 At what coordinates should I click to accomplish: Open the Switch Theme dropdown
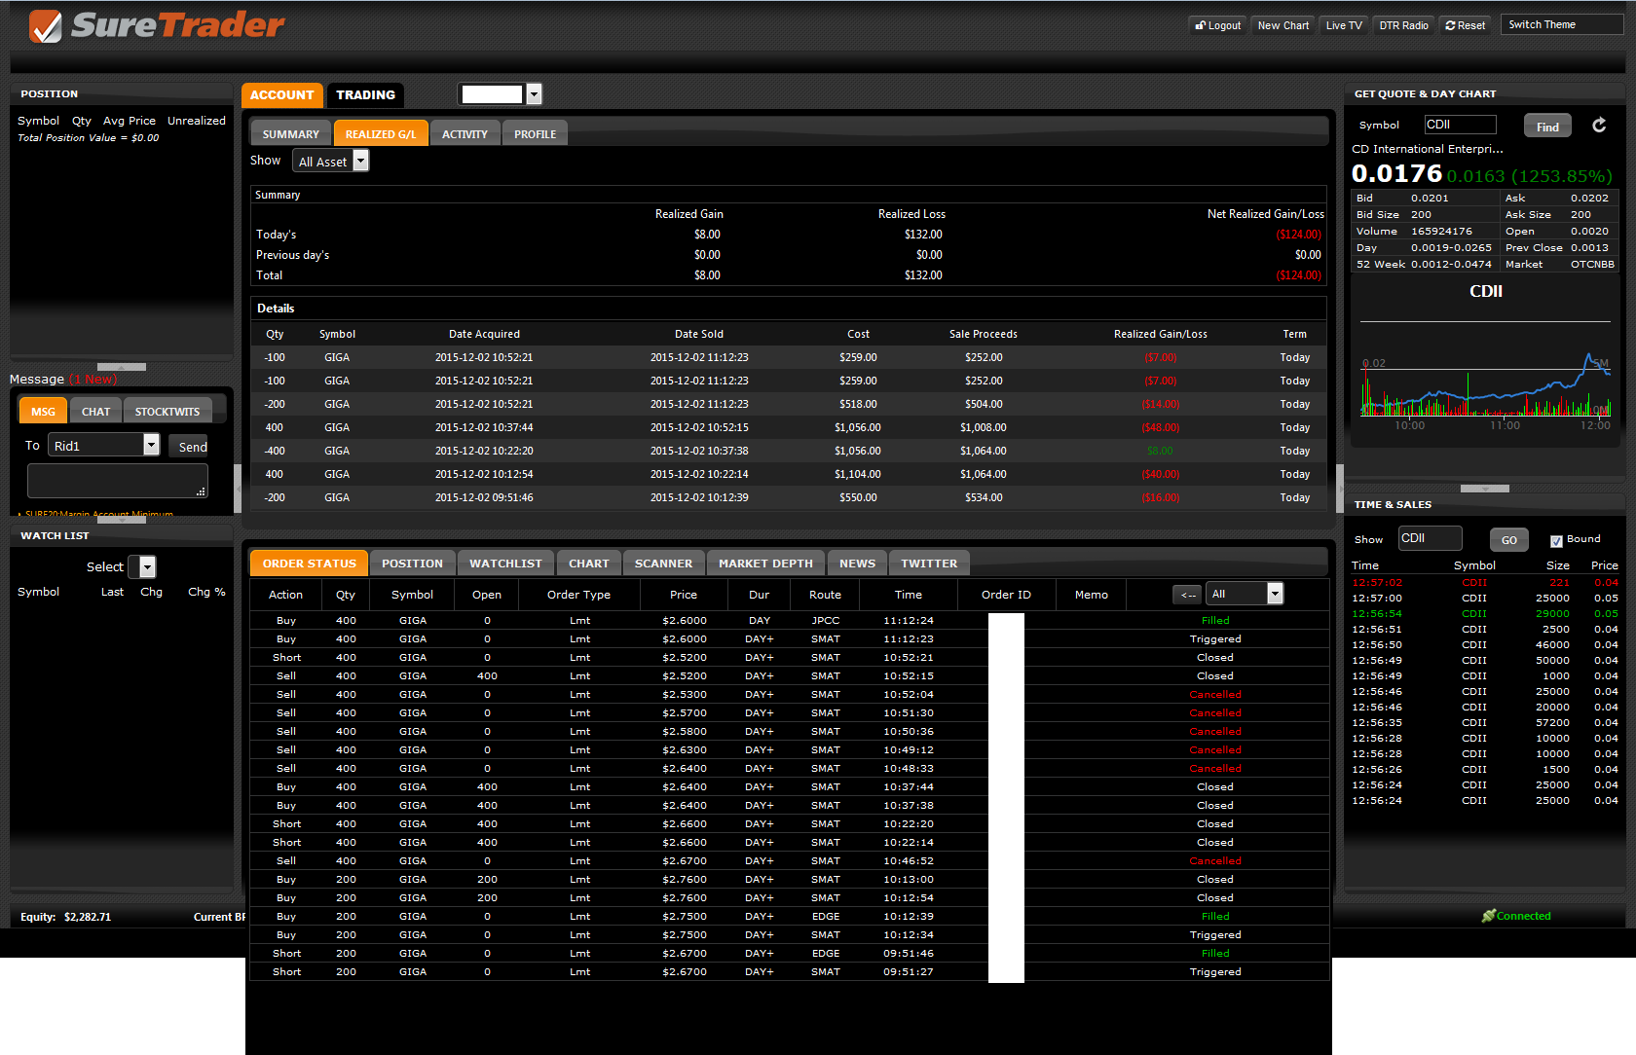[x=1561, y=25]
